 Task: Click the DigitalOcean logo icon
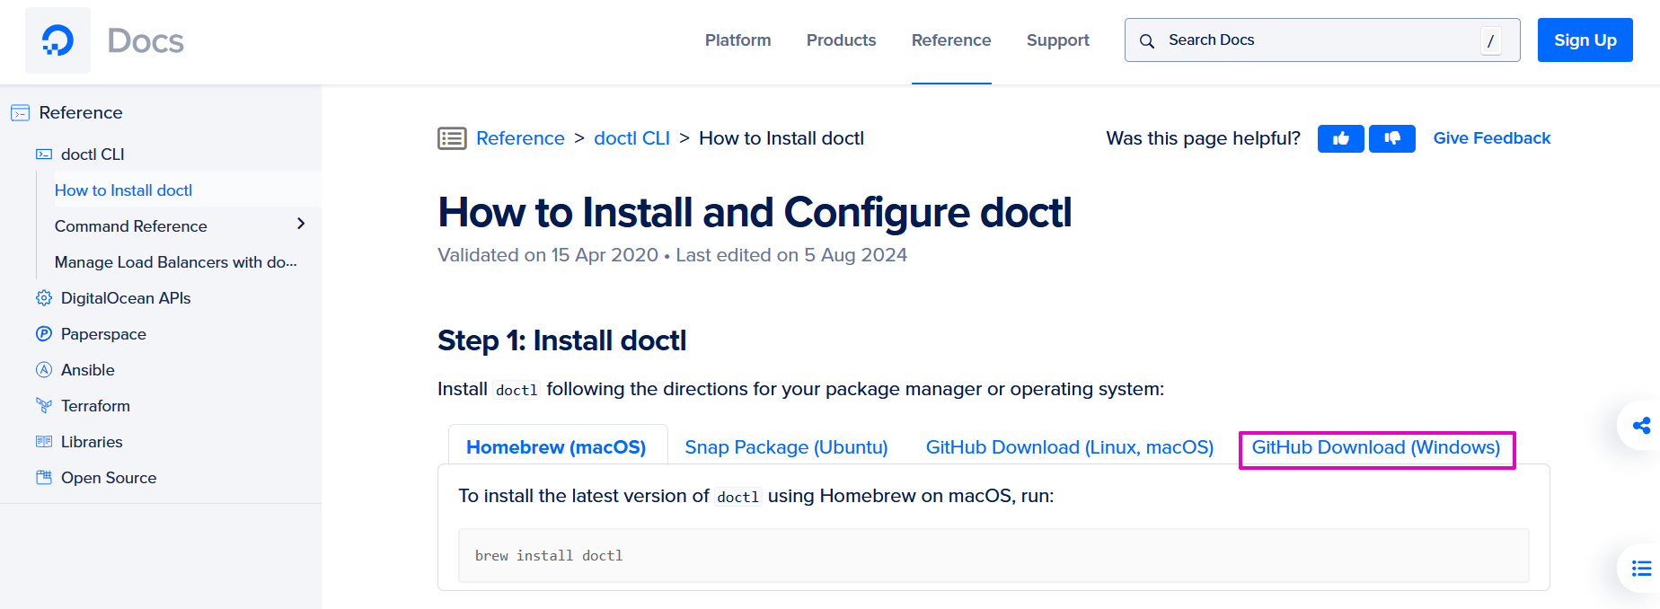(x=57, y=40)
